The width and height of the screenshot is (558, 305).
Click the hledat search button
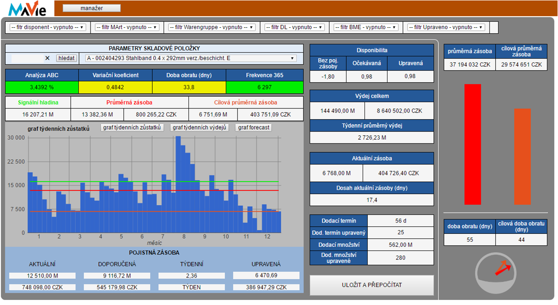pyautogui.click(x=67, y=58)
